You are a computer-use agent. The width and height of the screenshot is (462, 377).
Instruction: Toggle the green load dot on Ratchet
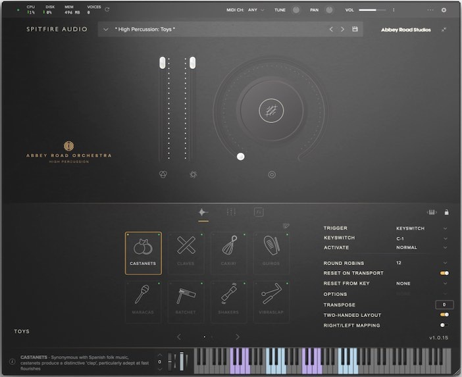pyautogui.click(x=202, y=284)
